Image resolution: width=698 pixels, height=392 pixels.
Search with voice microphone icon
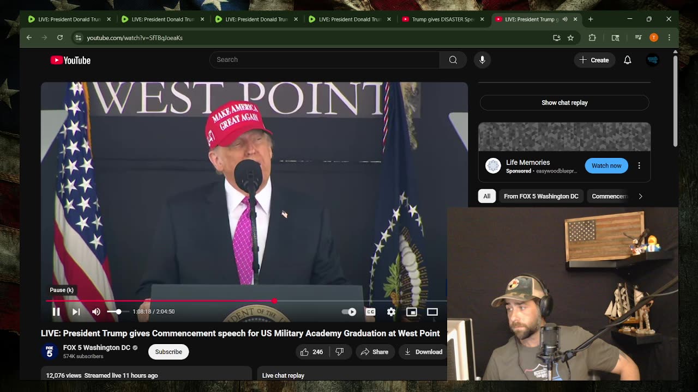click(482, 60)
